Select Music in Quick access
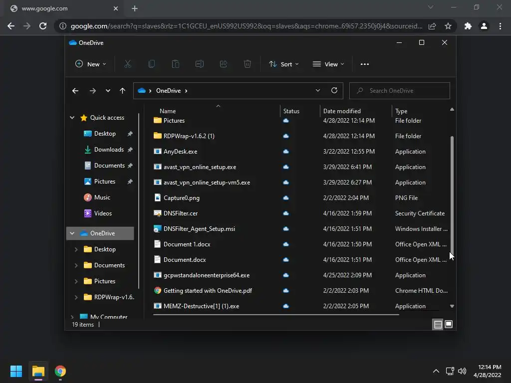This screenshot has height=383, width=511. pyautogui.click(x=102, y=197)
